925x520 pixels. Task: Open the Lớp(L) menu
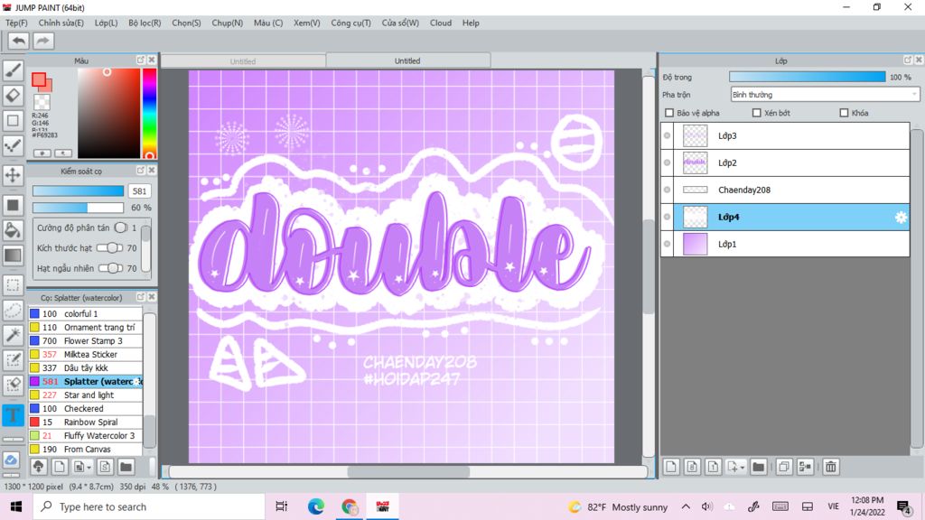coord(107,23)
